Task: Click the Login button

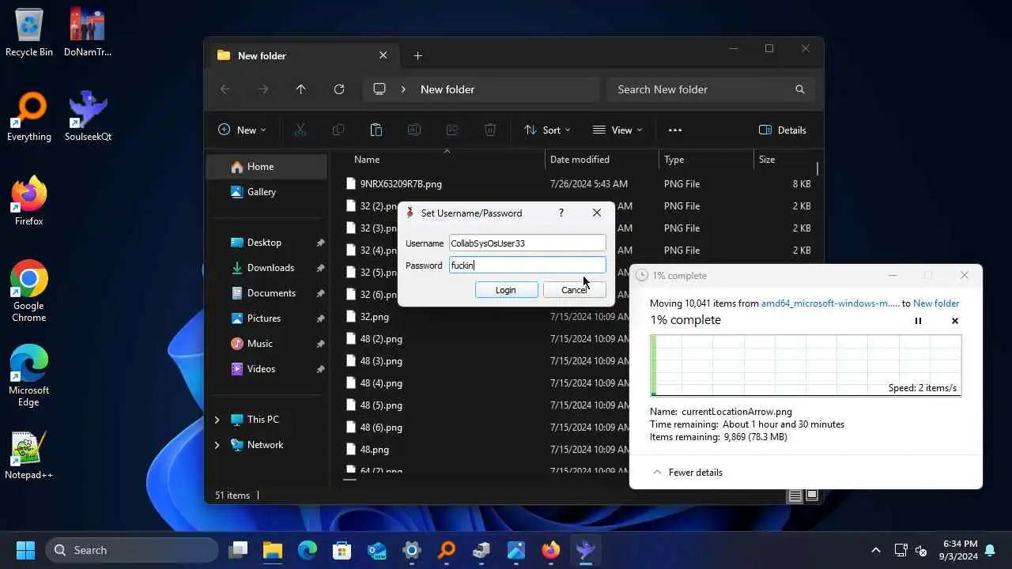Action: click(x=506, y=290)
